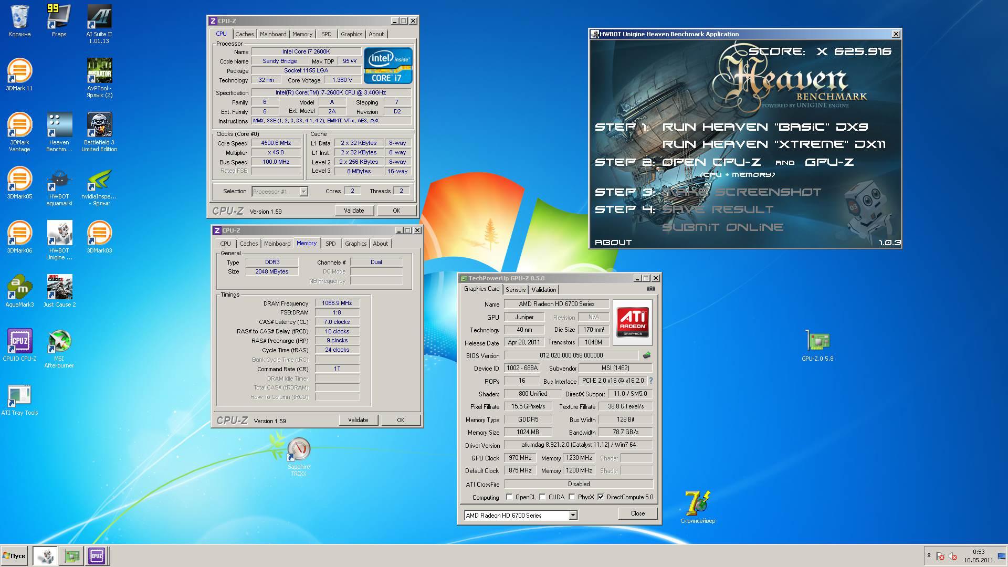Open the AMD Radeon HD 6700 Series dropdown

573,516
